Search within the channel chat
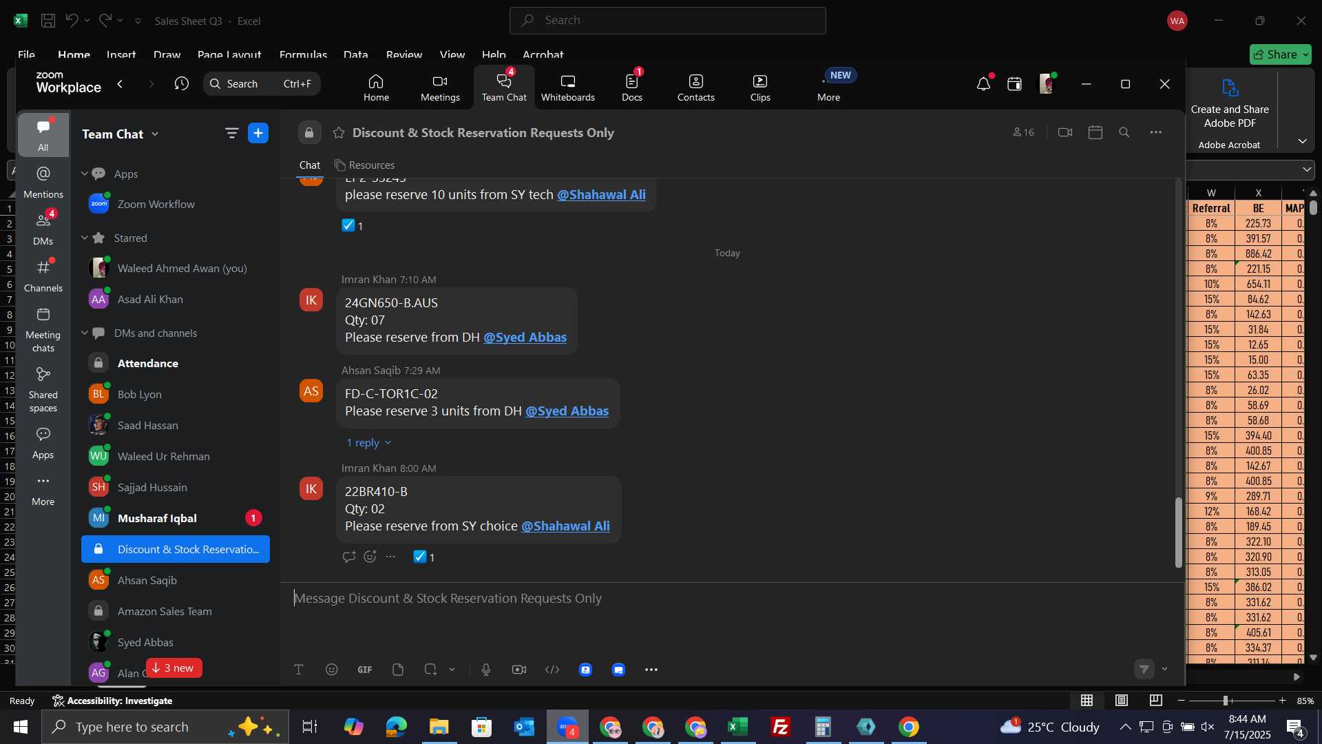The image size is (1322, 744). point(1124,132)
